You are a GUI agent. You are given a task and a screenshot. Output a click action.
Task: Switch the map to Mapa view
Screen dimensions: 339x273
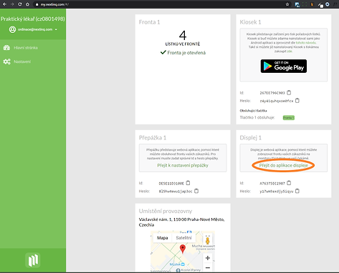tap(162, 238)
